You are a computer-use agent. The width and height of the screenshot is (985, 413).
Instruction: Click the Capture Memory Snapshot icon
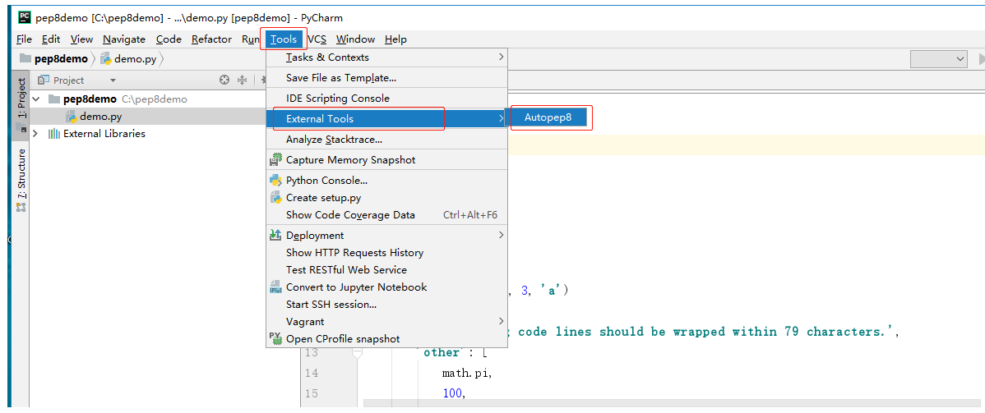[275, 160]
